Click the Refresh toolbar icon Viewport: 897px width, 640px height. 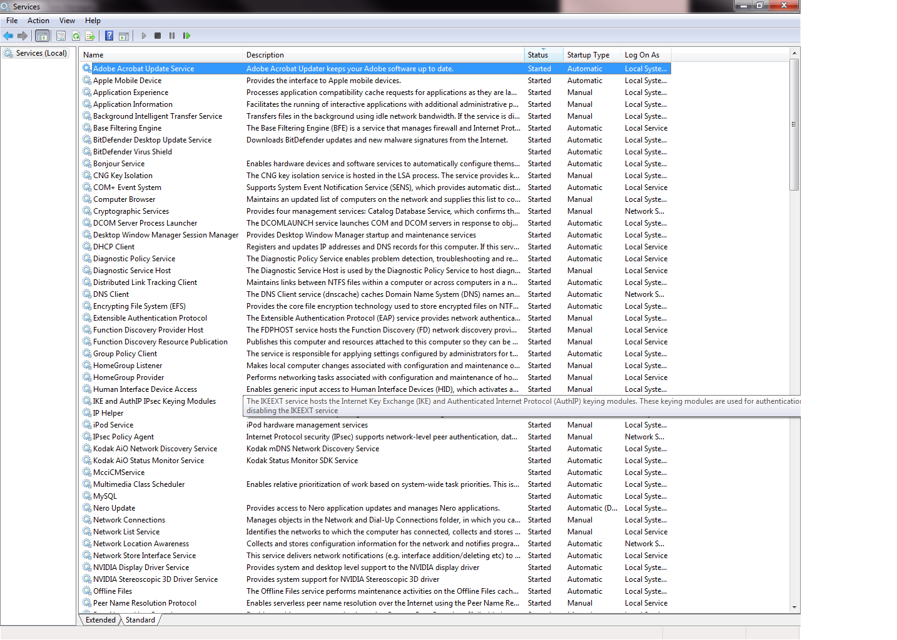tap(76, 36)
